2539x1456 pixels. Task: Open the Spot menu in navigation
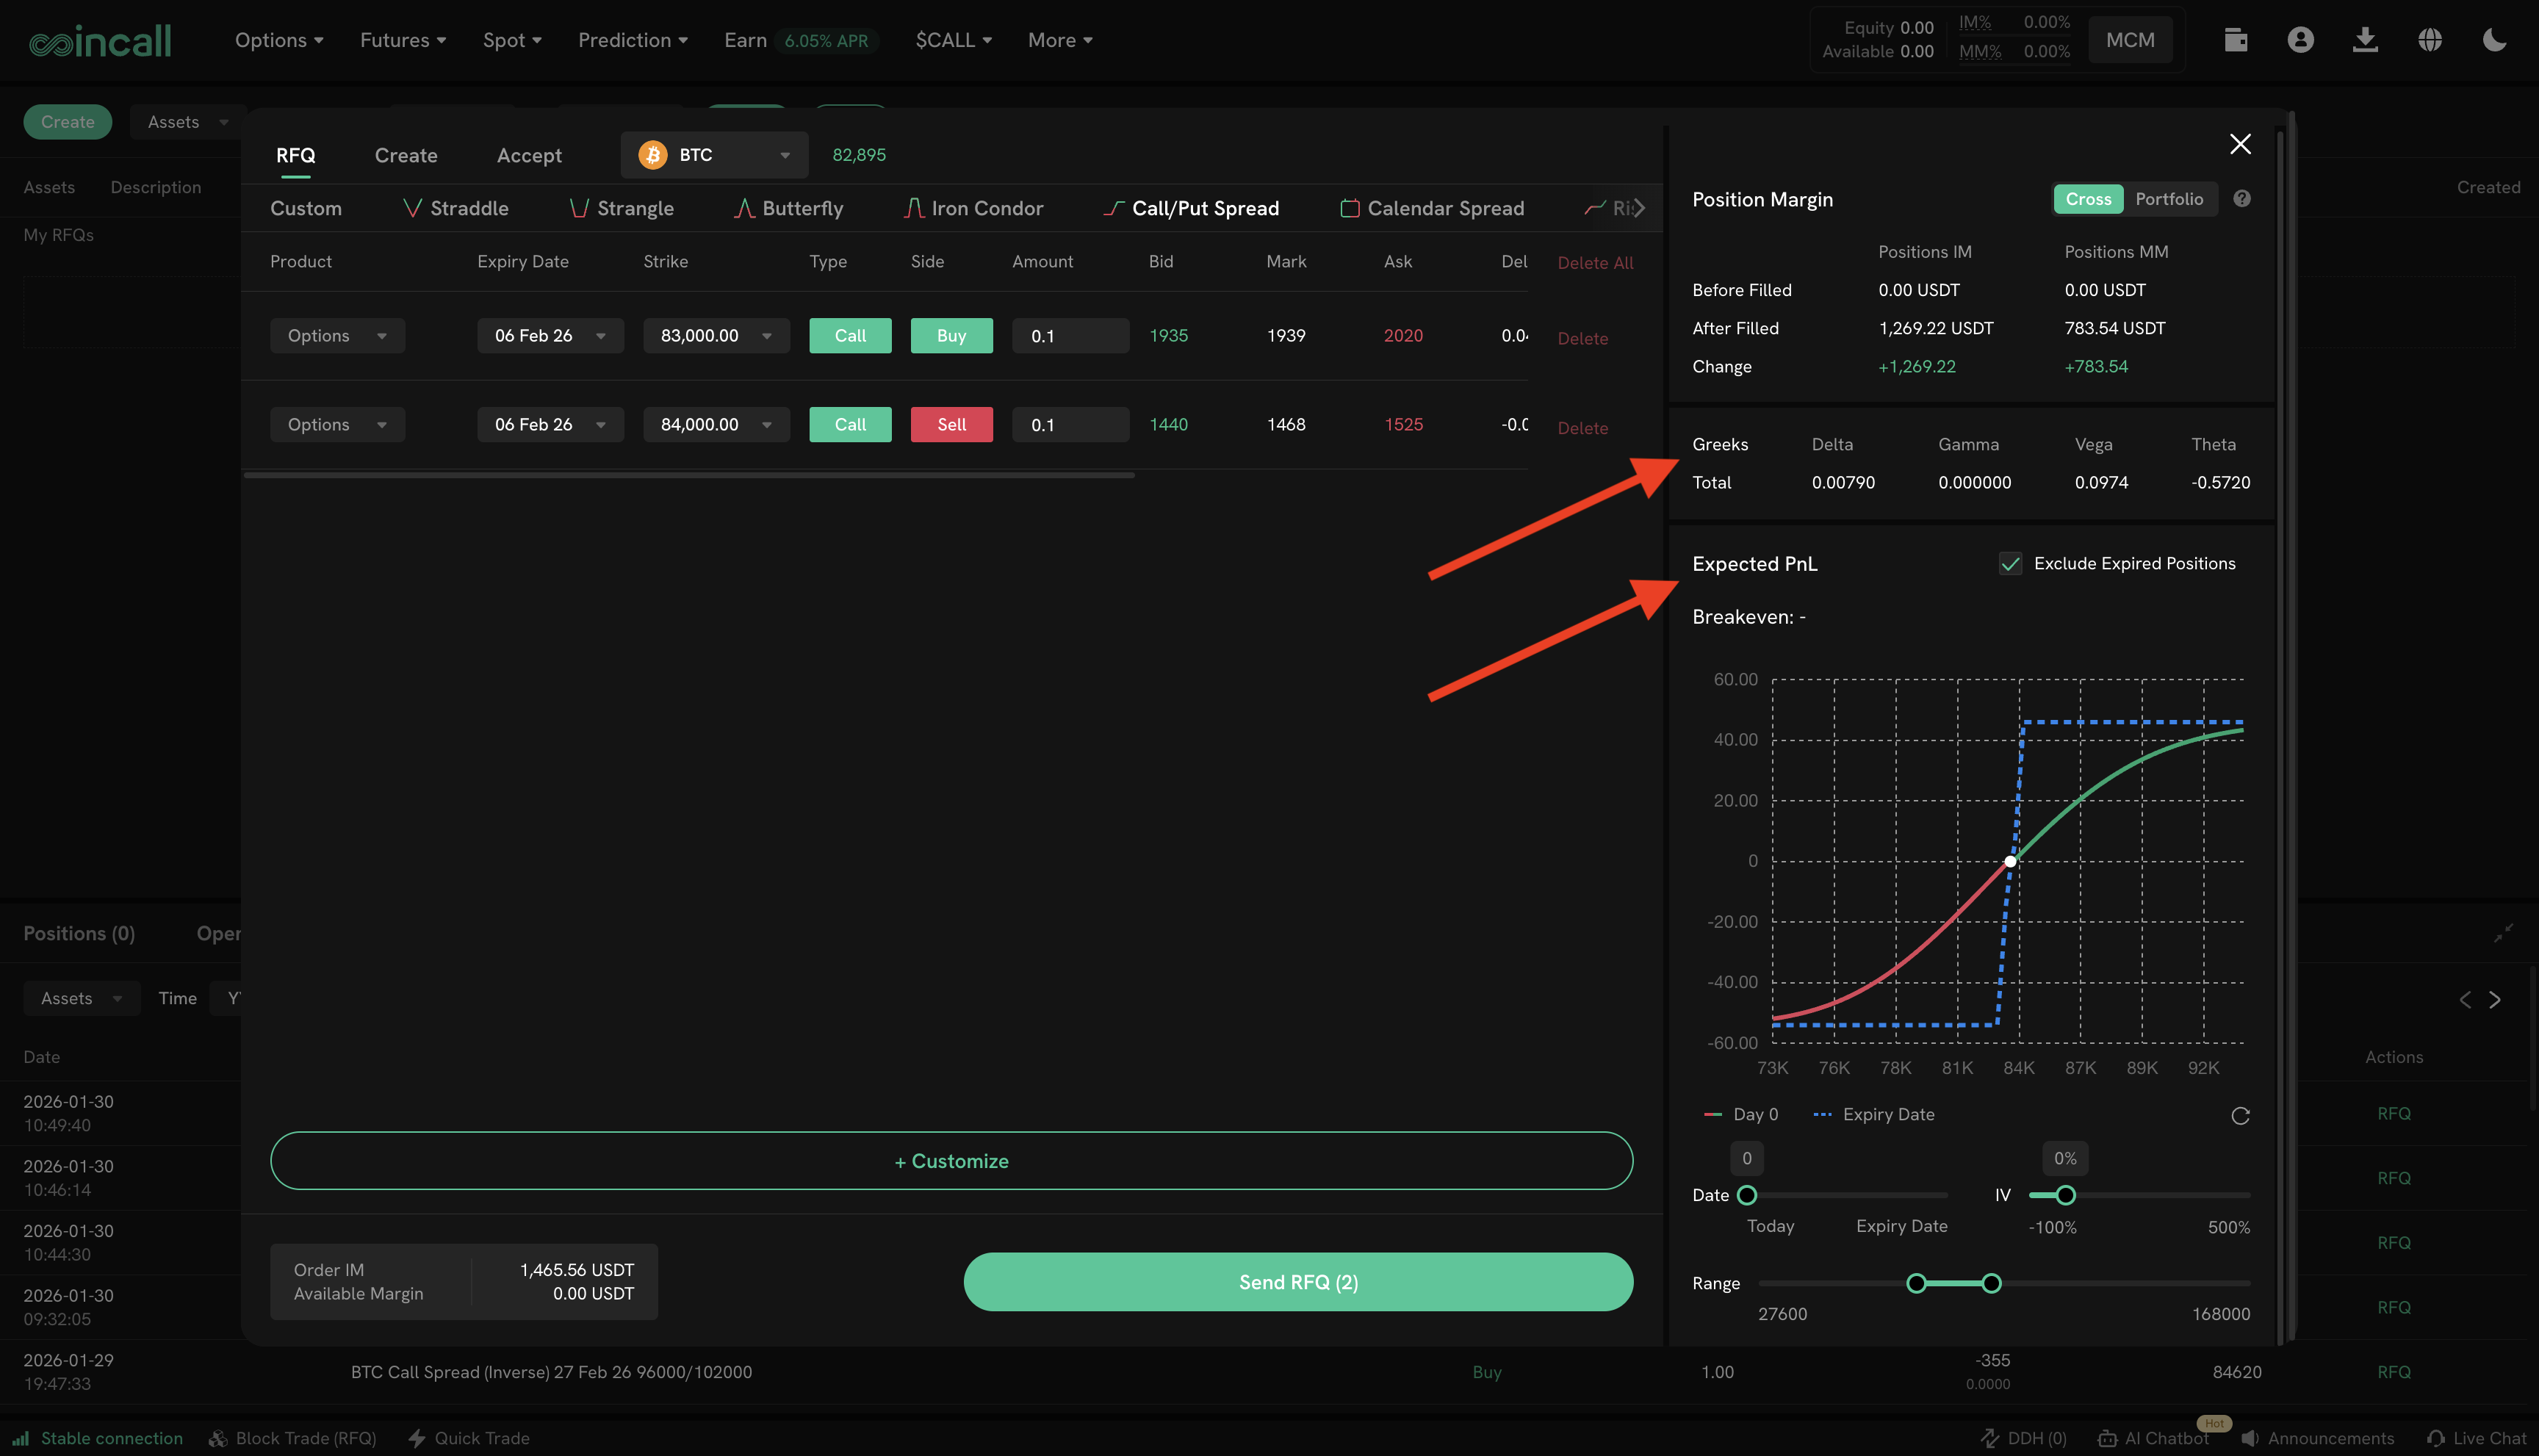click(x=512, y=40)
